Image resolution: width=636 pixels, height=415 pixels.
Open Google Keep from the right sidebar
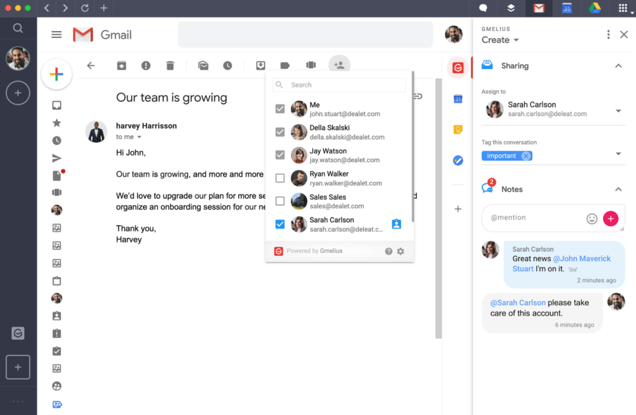pyautogui.click(x=458, y=129)
